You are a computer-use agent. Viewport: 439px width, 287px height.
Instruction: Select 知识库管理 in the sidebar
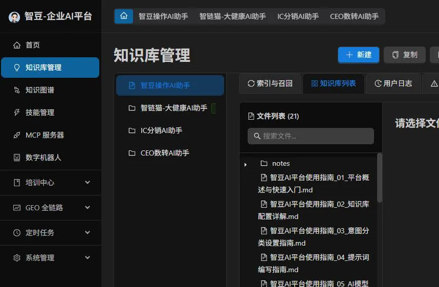[50, 68]
